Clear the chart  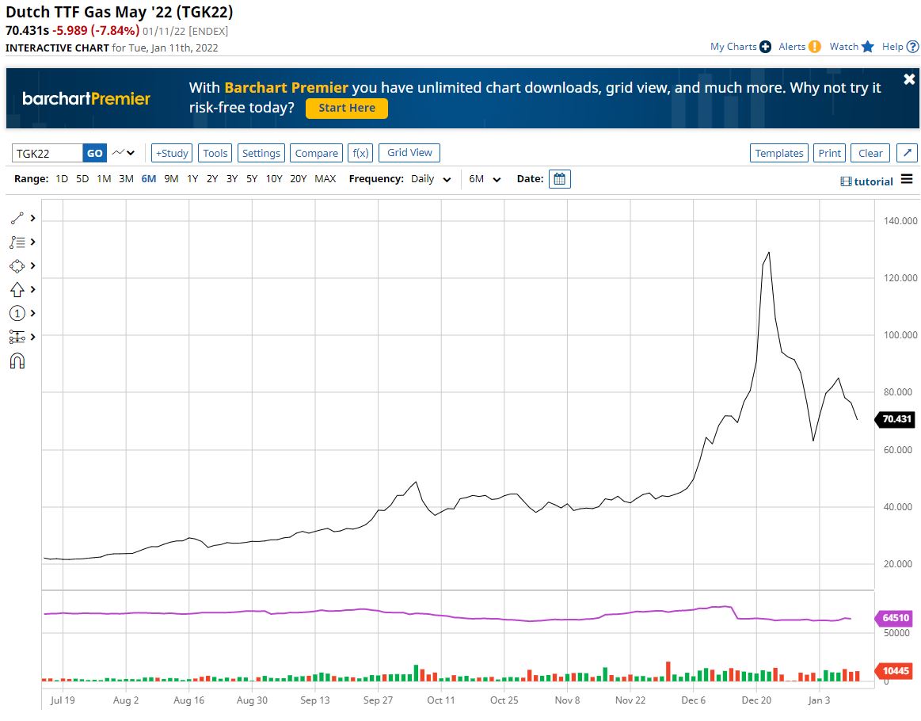870,154
